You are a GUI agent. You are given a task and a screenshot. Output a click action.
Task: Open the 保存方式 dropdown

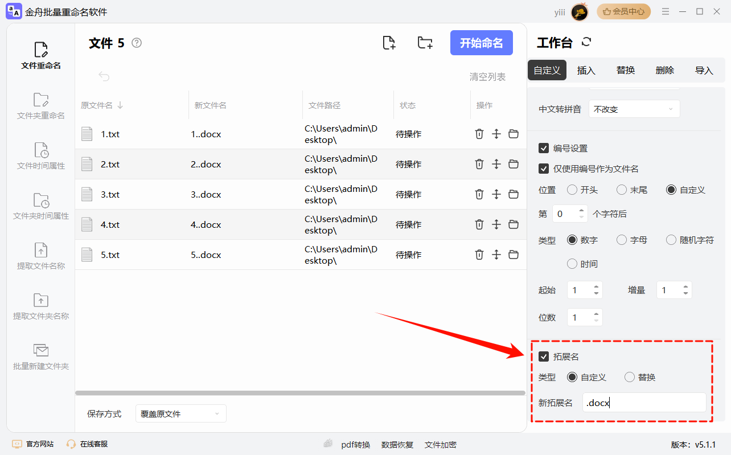tap(180, 413)
